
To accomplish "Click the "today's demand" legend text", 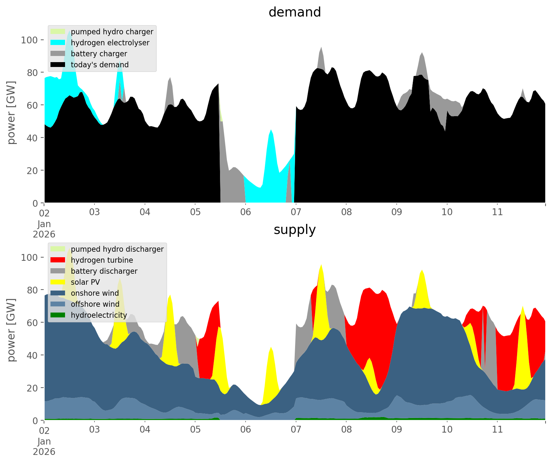I will pos(100,65).
